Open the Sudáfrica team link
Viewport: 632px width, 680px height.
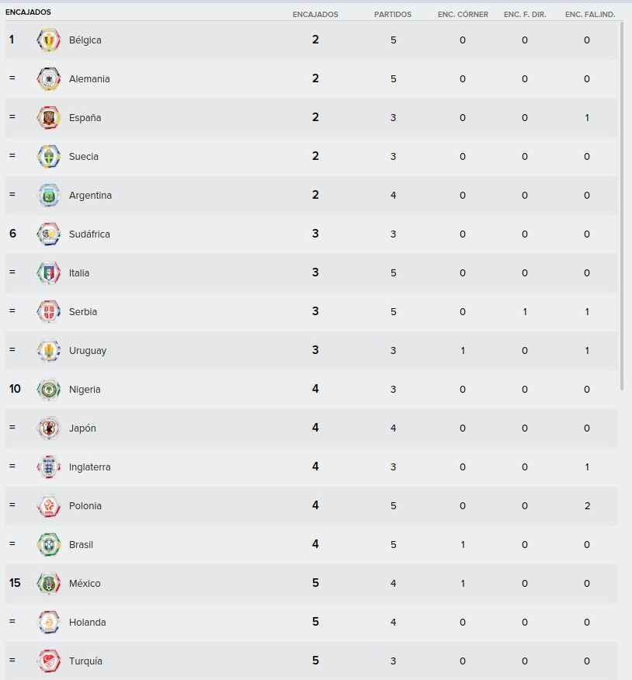click(x=89, y=234)
